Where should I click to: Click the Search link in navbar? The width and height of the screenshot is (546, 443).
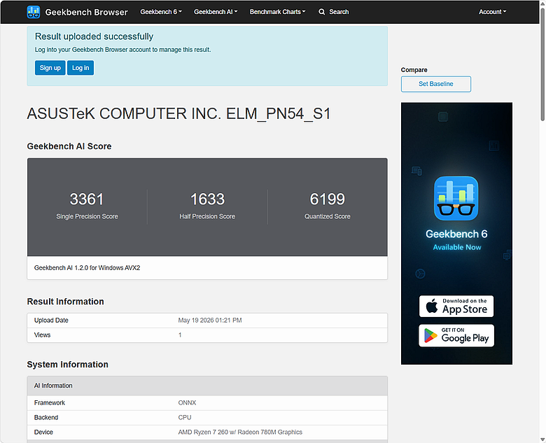tap(339, 12)
